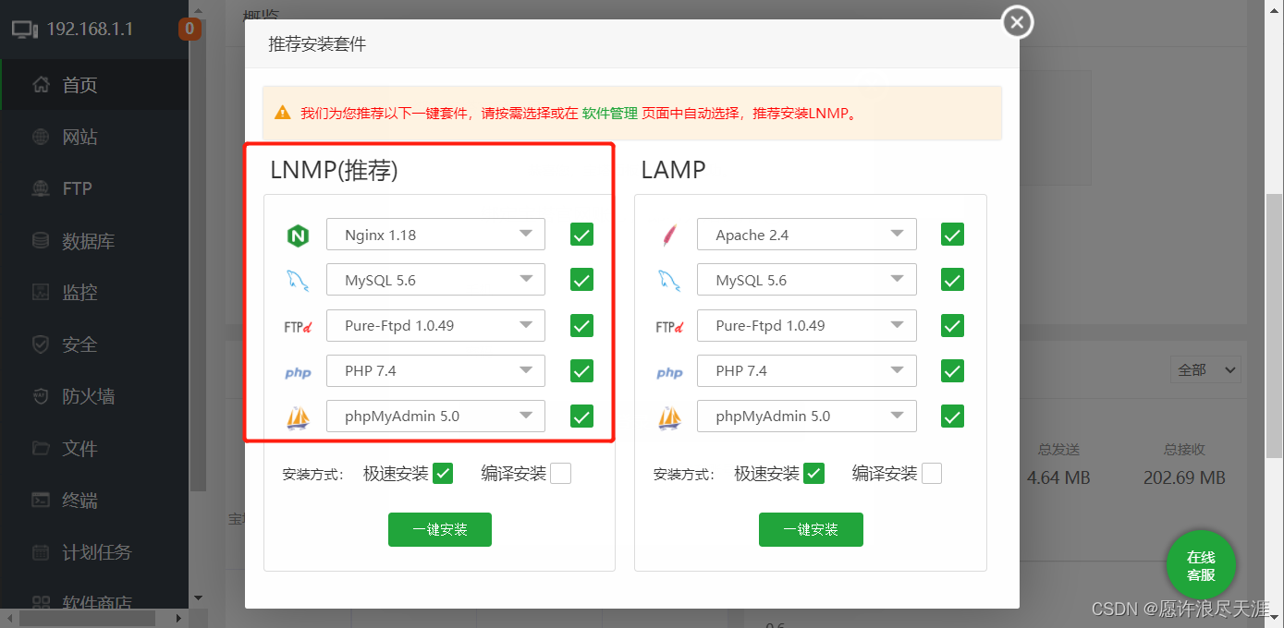Click the MySQL dolphin icon in LAMP
The width and height of the screenshot is (1284, 628).
[x=669, y=281]
